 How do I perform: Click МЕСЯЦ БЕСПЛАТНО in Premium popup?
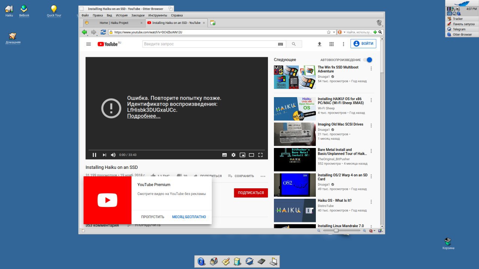(189, 217)
